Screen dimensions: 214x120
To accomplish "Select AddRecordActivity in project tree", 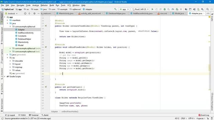I will [x=26, y=33].
